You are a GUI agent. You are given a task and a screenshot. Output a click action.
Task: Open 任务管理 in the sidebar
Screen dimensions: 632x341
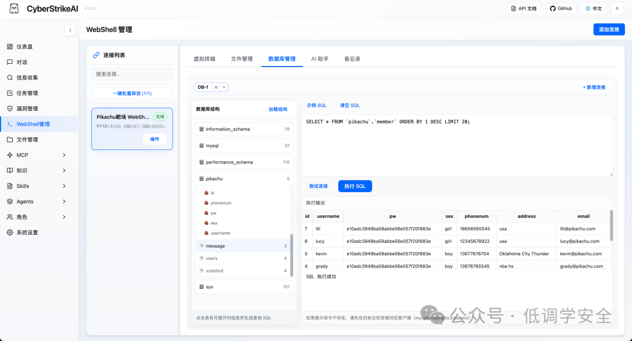(x=39, y=93)
